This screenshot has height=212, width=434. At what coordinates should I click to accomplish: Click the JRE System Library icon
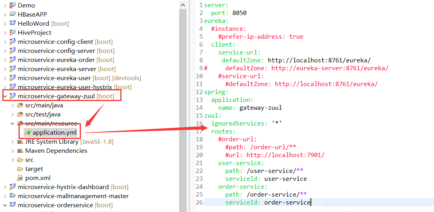20,142
